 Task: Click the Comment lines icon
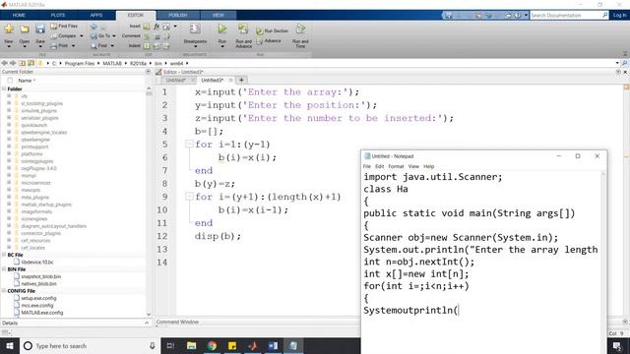[147, 36]
